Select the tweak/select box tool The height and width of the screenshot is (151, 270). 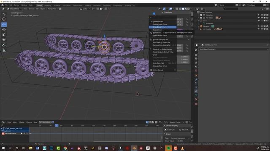pos(4,14)
